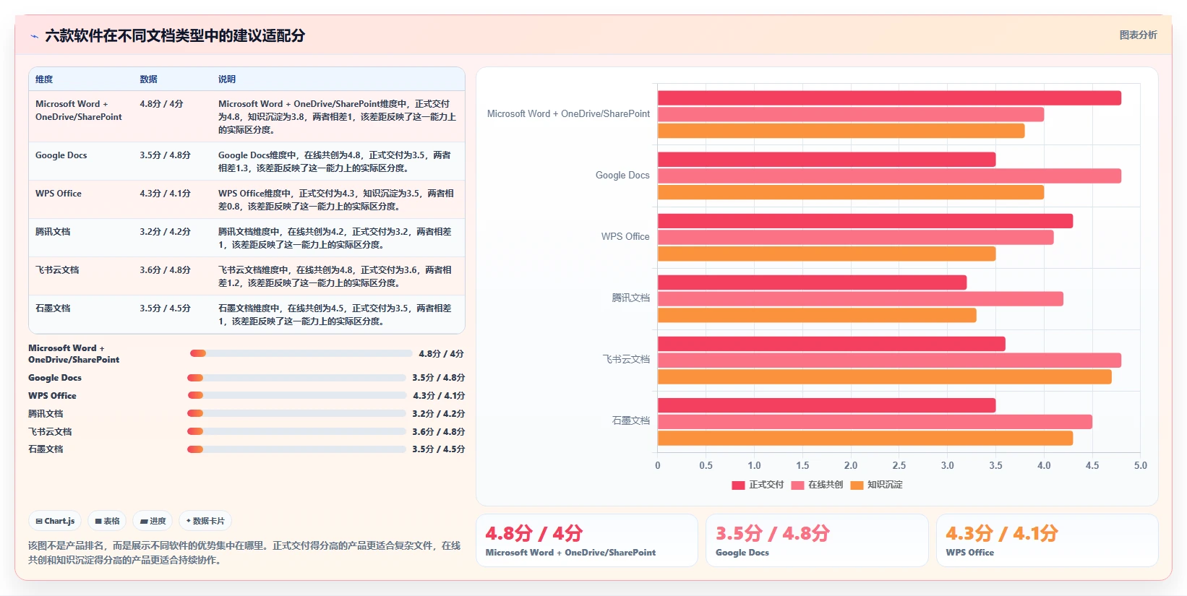Image resolution: width=1187 pixels, height=596 pixels.
Task: Toggle the 正式交付 legend swatch
Action: point(738,485)
